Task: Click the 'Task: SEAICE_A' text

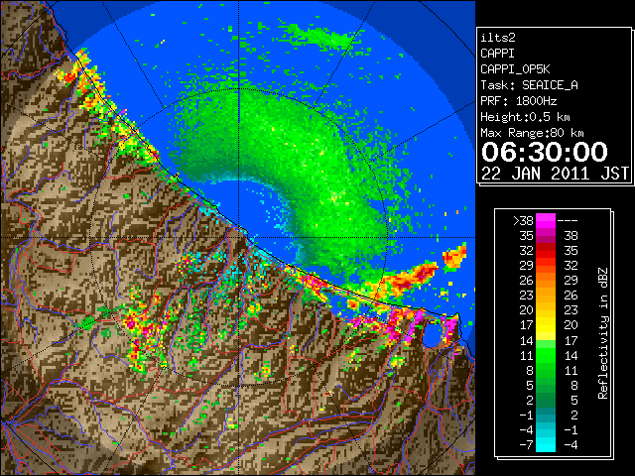Action: (529, 85)
